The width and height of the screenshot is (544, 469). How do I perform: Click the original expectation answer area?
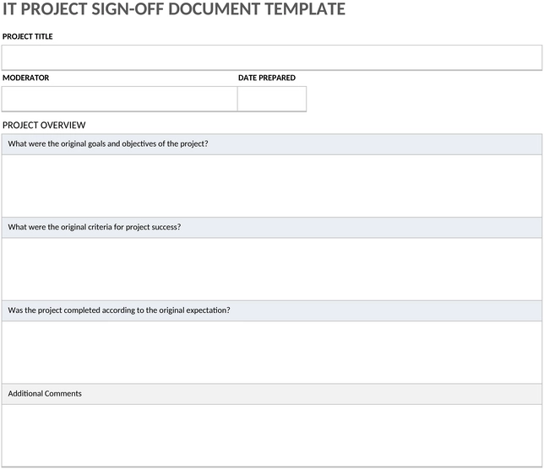click(272, 353)
